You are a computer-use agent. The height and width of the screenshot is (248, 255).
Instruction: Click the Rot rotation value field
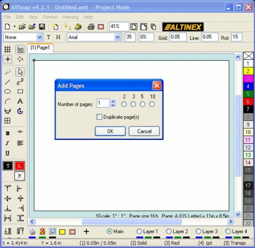coord(236,37)
